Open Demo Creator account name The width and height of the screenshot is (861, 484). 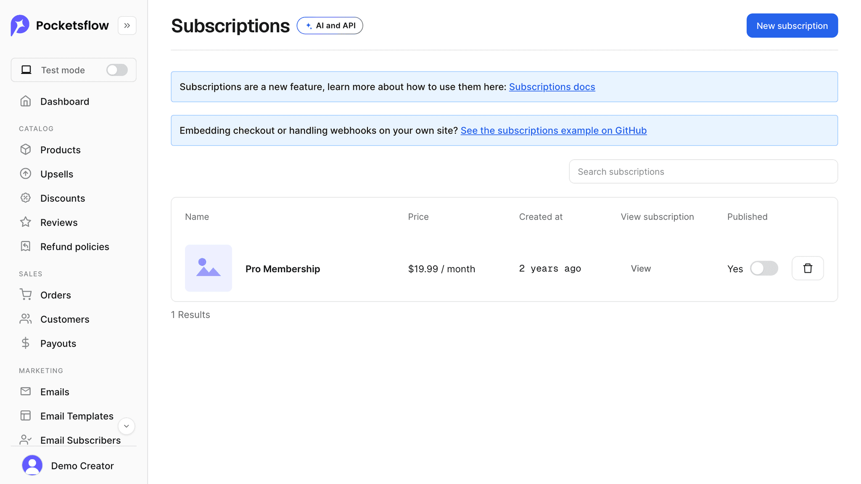pyautogui.click(x=82, y=466)
